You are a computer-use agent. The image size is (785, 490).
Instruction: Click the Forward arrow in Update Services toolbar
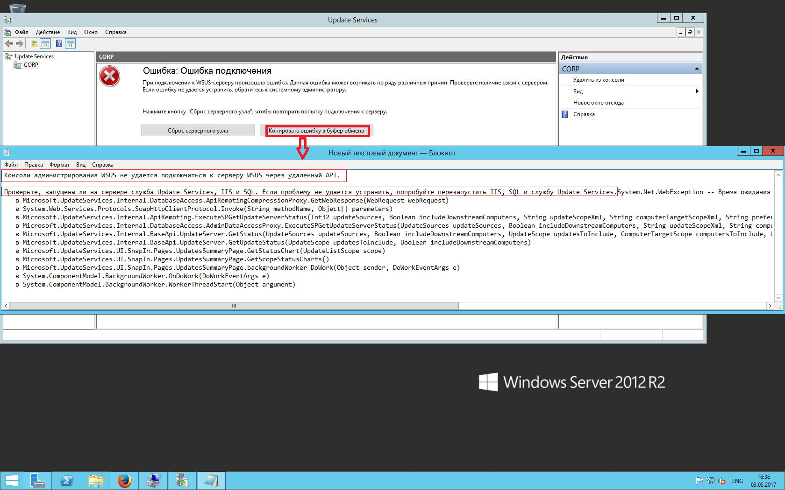coord(20,44)
